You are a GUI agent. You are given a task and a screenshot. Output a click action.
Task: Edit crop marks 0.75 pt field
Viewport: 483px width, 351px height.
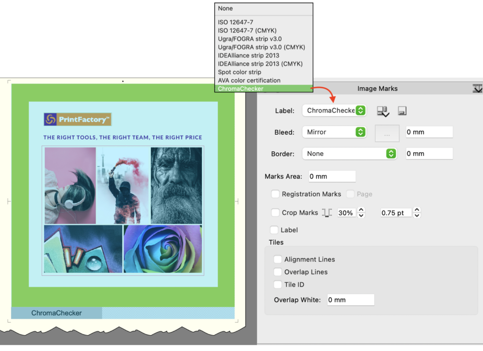coord(396,212)
